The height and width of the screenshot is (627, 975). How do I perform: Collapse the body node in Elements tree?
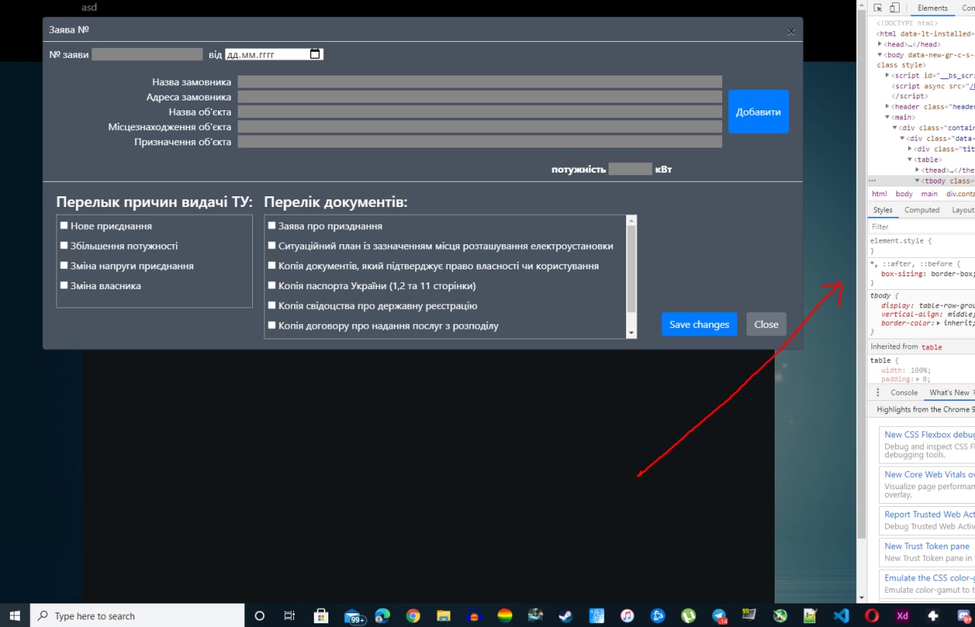tap(880, 55)
